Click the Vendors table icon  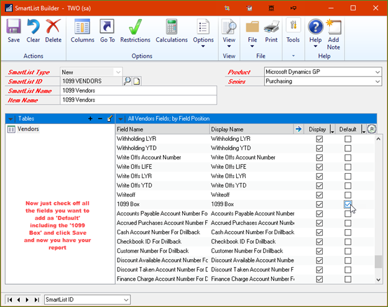[11, 129]
